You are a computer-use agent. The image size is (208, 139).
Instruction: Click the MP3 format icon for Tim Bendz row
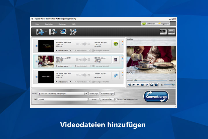[116, 75]
